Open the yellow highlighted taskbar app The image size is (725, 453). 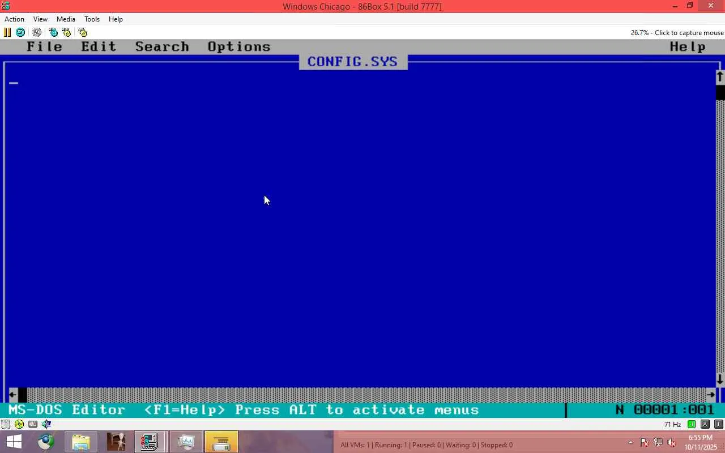(221, 442)
